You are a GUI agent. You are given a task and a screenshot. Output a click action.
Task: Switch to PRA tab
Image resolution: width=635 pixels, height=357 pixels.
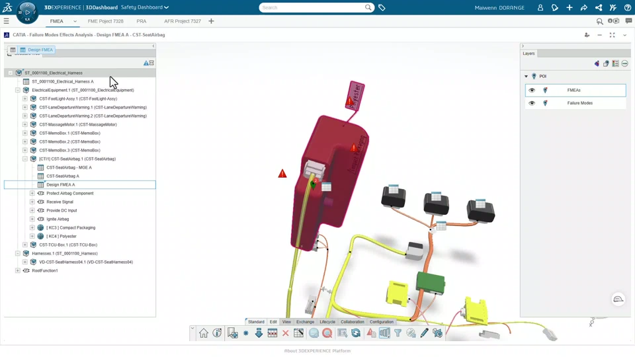pos(142,21)
